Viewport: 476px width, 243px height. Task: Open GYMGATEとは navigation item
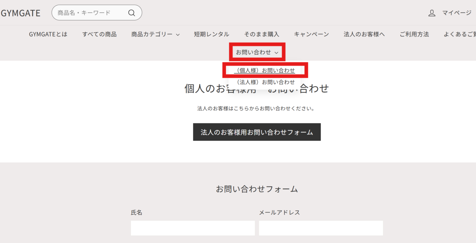click(48, 34)
